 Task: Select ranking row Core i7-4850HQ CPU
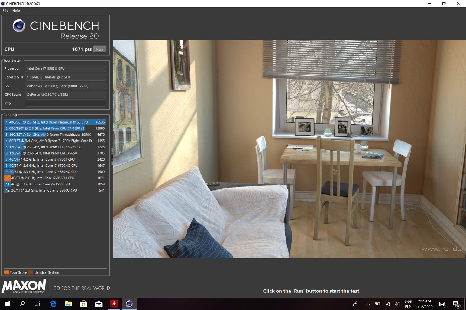pyautogui.click(x=55, y=172)
